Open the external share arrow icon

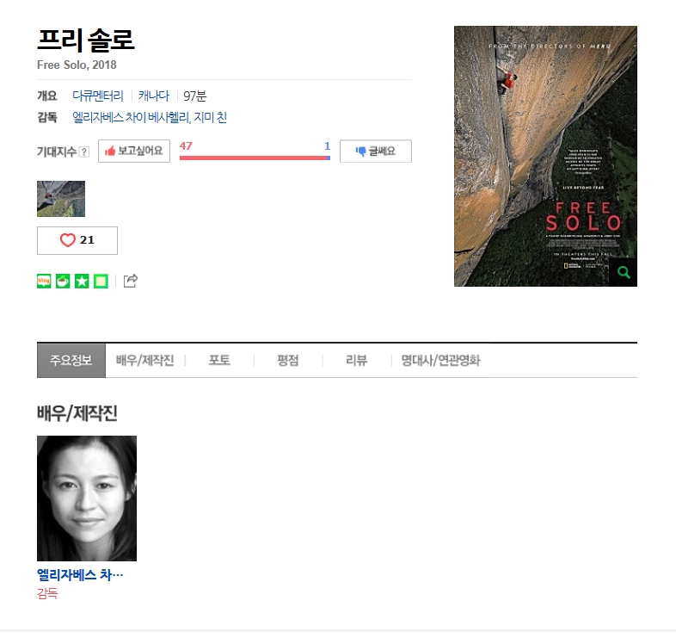pyautogui.click(x=131, y=281)
